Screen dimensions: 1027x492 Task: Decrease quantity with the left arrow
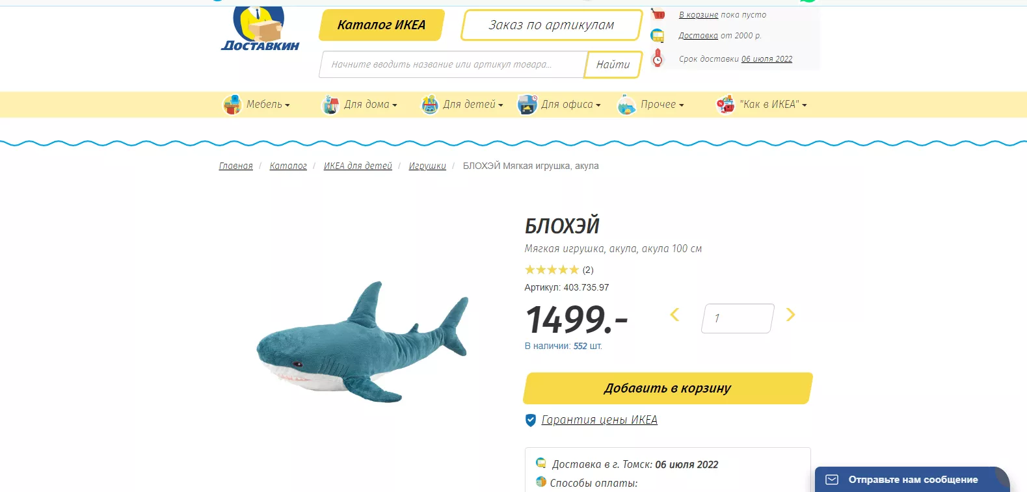pos(674,315)
